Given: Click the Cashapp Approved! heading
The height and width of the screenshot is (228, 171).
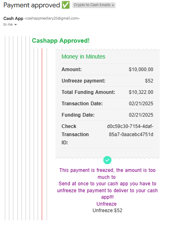Looking at the screenshot, I should coord(61,41).
